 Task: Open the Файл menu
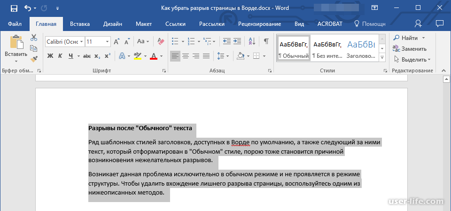click(15, 24)
